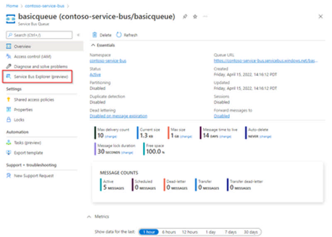Collapse the left navigation menu
The image size is (332, 237).
pyautogui.click(x=78, y=35)
